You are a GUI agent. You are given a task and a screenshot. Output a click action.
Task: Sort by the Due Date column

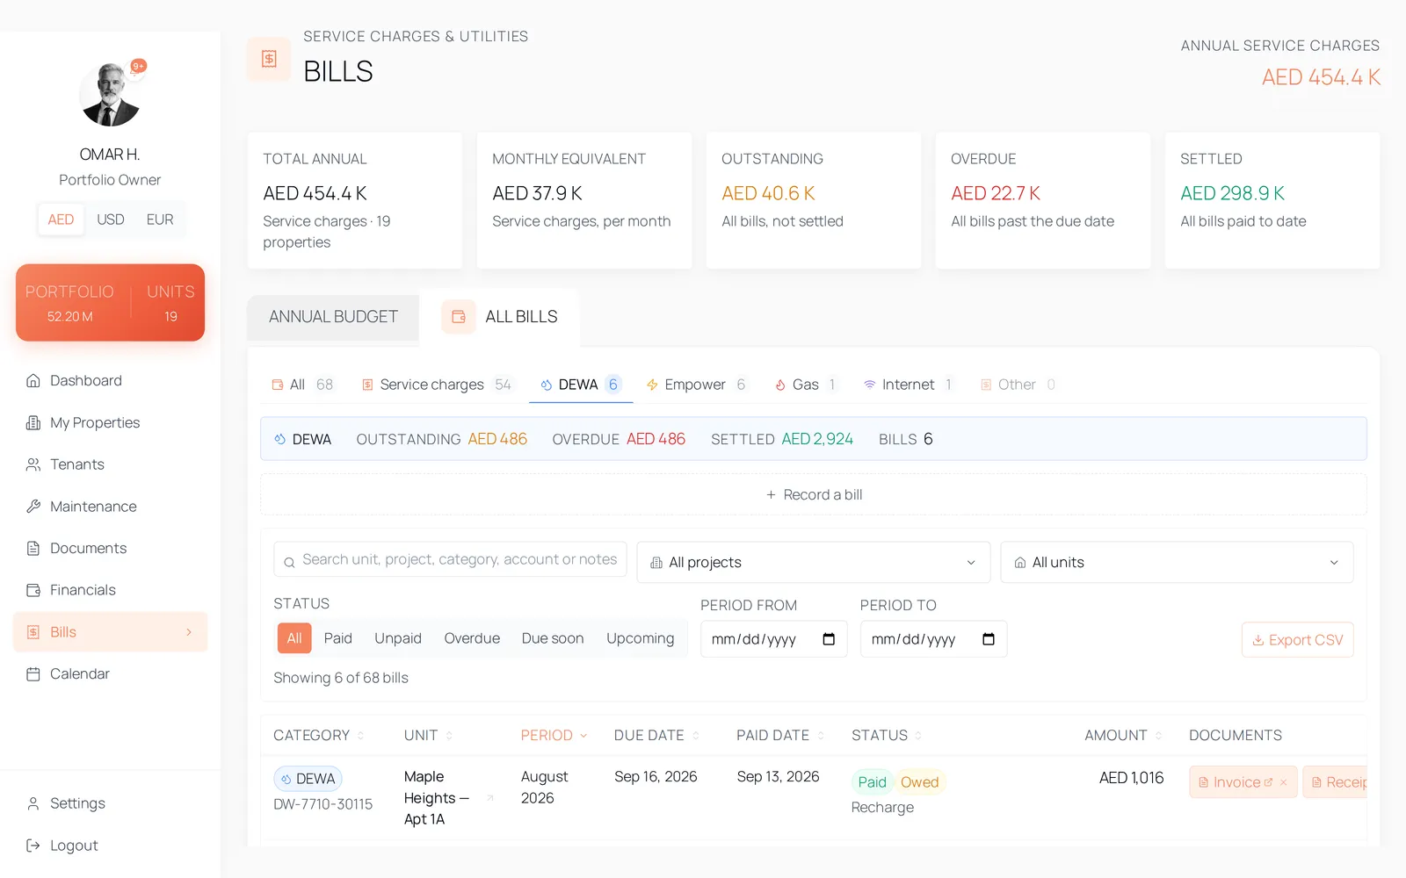pyautogui.click(x=656, y=736)
